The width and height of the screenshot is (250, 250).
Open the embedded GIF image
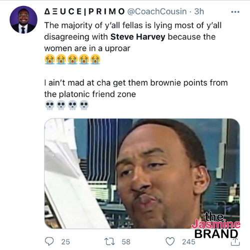coord(142,173)
